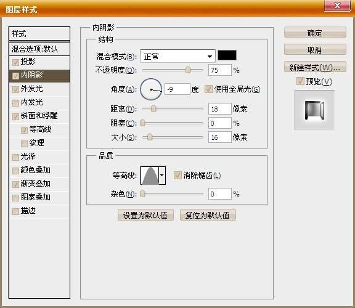
Task: Enable the 描边 checkbox
Action: [x=15, y=211]
